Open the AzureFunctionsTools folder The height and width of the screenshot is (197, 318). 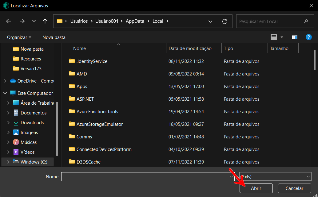[x=97, y=111]
